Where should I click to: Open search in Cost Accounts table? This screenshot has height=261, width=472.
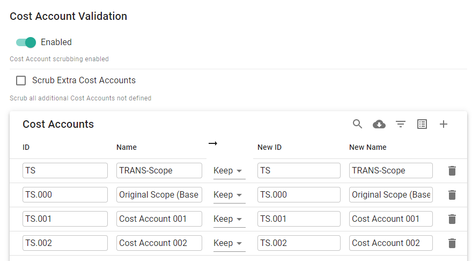(357, 124)
